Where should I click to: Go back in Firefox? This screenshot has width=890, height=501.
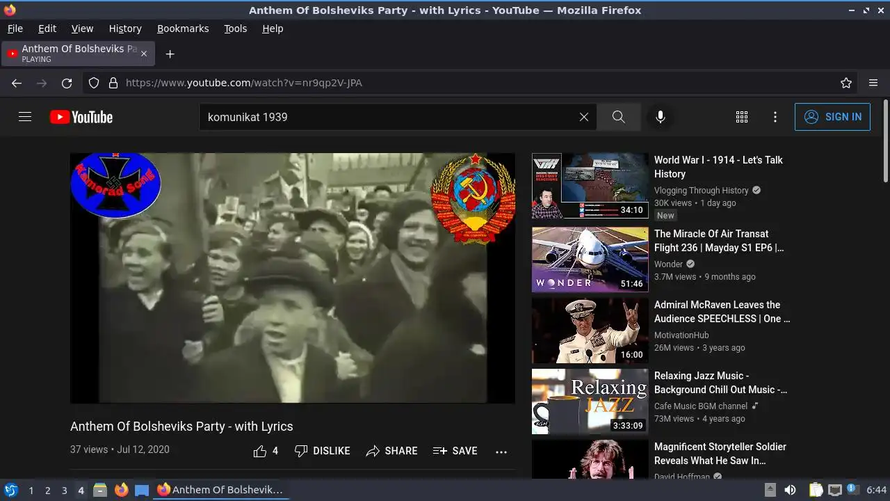pos(17,83)
